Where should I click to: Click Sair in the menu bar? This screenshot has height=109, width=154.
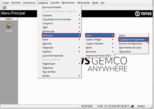[x=103, y=3]
